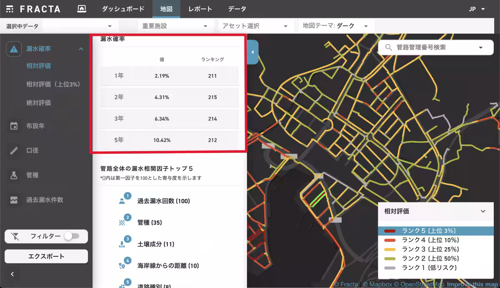Viewport: 500px width, 288px height.
Task: Select the ランク１ gray legend swatch
Action: point(390,268)
